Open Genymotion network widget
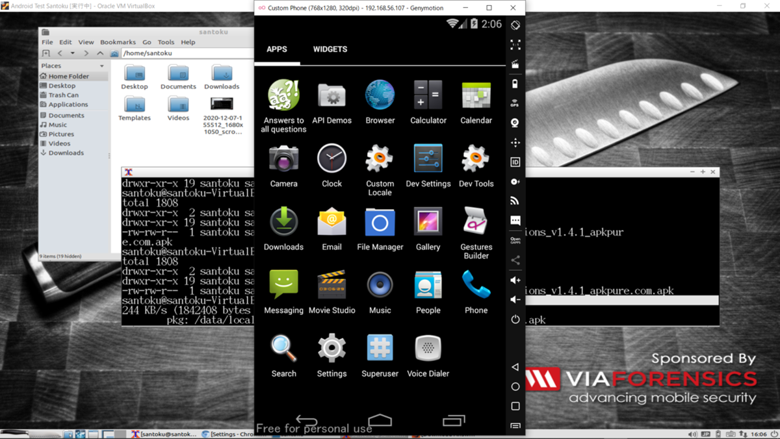Viewport: 780px width, 439px height. point(515,201)
